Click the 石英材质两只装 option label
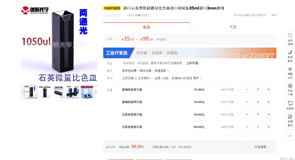This screenshot has height=160, width=295. point(132,127)
